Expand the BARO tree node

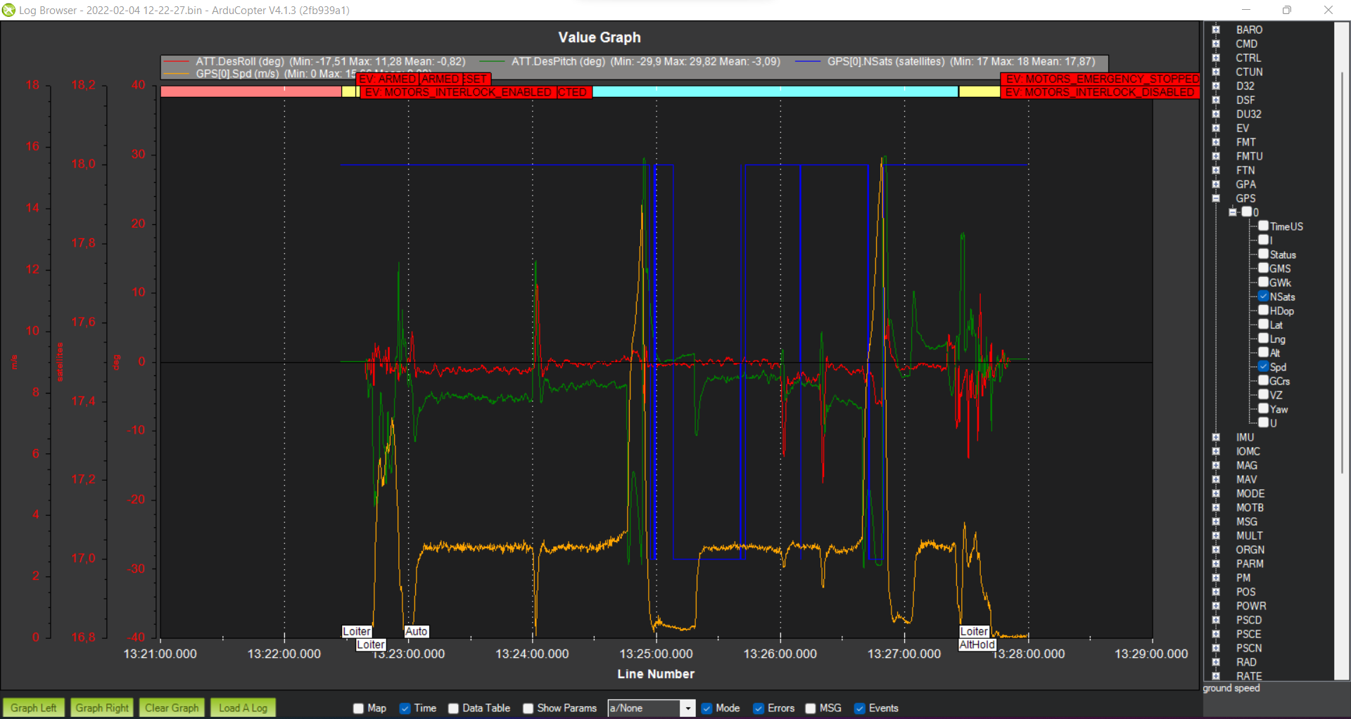point(1216,30)
